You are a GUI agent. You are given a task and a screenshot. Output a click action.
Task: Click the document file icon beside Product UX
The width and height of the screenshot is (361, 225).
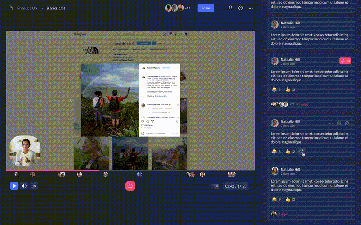click(10, 8)
